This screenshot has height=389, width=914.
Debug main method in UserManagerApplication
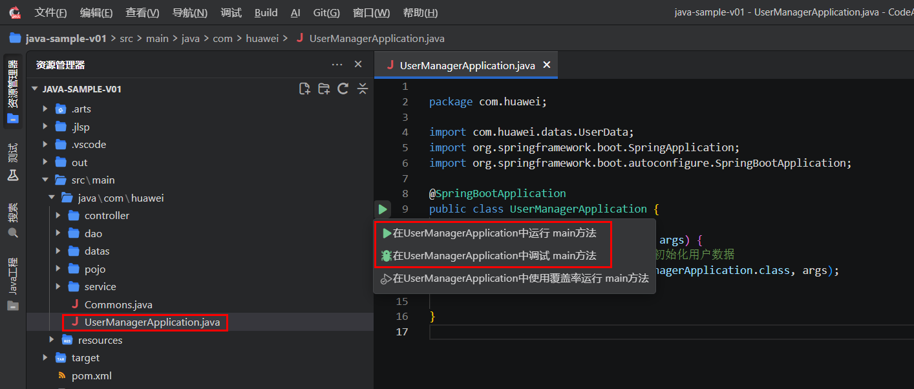pos(494,256)
